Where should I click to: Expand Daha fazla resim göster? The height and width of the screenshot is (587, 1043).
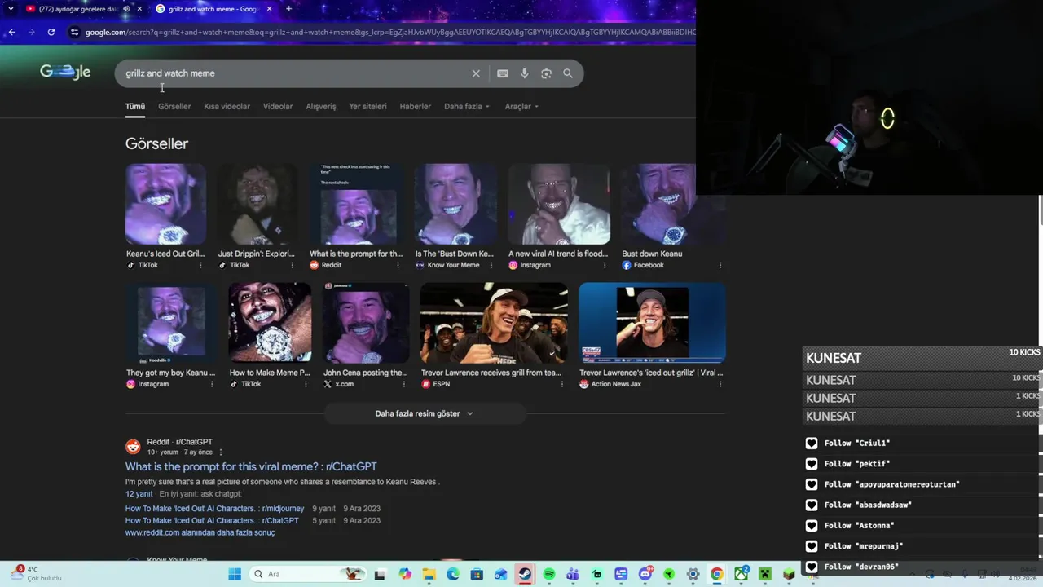(x=424, y=413)
